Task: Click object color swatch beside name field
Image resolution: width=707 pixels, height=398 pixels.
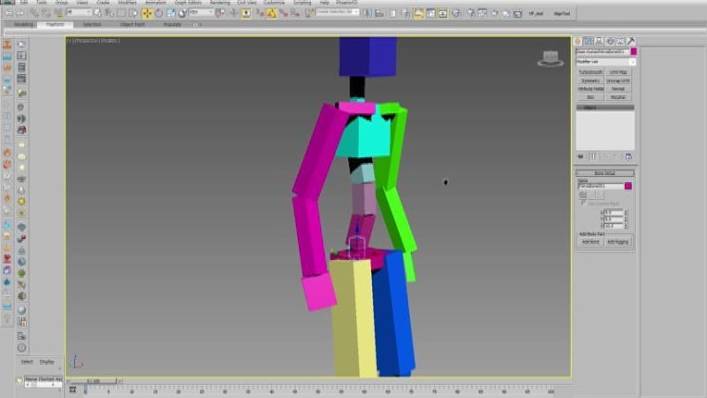Action: [634, 51]
